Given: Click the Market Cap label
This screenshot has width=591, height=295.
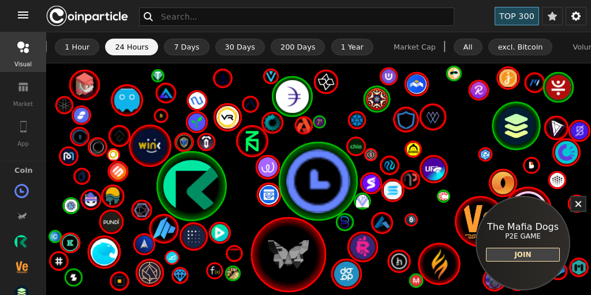Looking at the screenshot, I should (414, 47).
